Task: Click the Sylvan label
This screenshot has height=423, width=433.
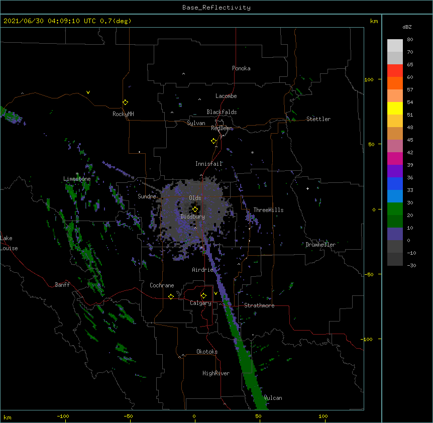Action: (x=196, y=123)
